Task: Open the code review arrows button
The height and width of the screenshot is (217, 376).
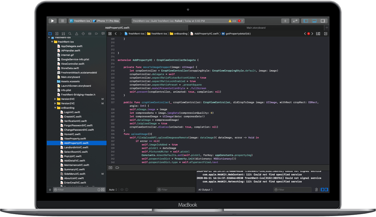Action: pyautogui.click(x=295, y=21)
